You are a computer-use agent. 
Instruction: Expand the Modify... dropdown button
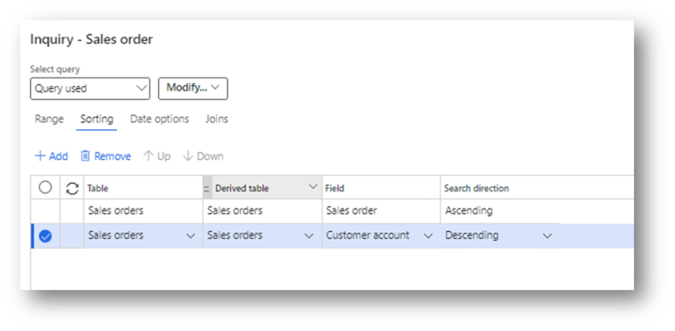click(x=193, y=88)
